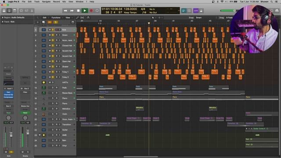Image resolution: width=281 pixels, height=158 pixels.
Task: Fast forward the playhead
Action: [72, 11]
